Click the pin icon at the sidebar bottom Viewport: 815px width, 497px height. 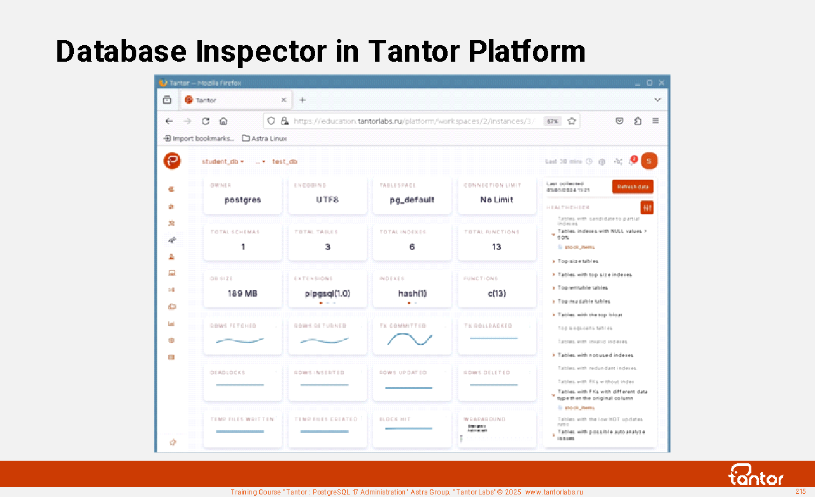tap(172, 442)
